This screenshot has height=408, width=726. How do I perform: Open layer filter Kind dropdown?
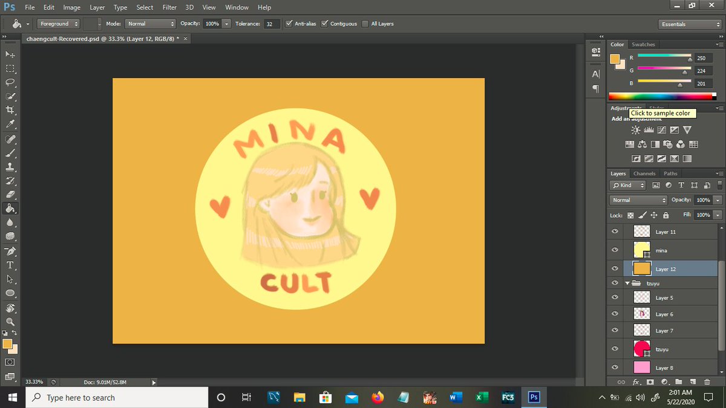[x=627, y=185]
